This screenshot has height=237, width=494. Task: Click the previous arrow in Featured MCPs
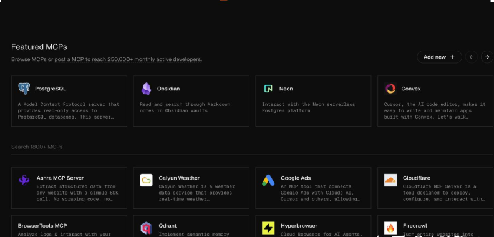pyautogui.click(x=472, y=57)
